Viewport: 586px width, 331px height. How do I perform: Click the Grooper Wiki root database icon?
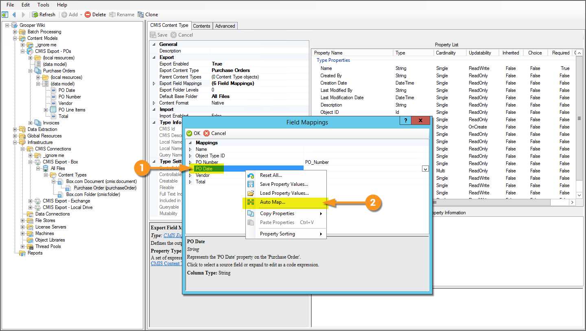point(15,25)
